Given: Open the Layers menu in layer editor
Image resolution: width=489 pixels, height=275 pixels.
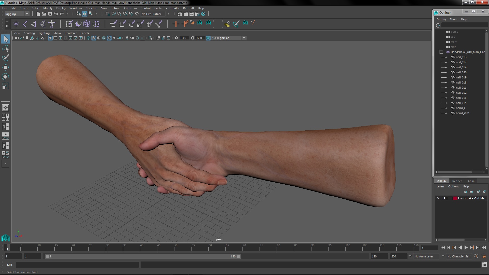Looking at the screenshot, I should [x=440, y=186].
